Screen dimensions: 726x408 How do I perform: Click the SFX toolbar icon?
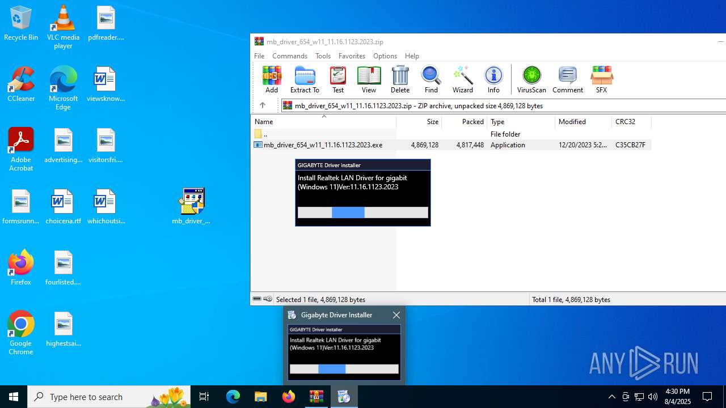point(601,79)
